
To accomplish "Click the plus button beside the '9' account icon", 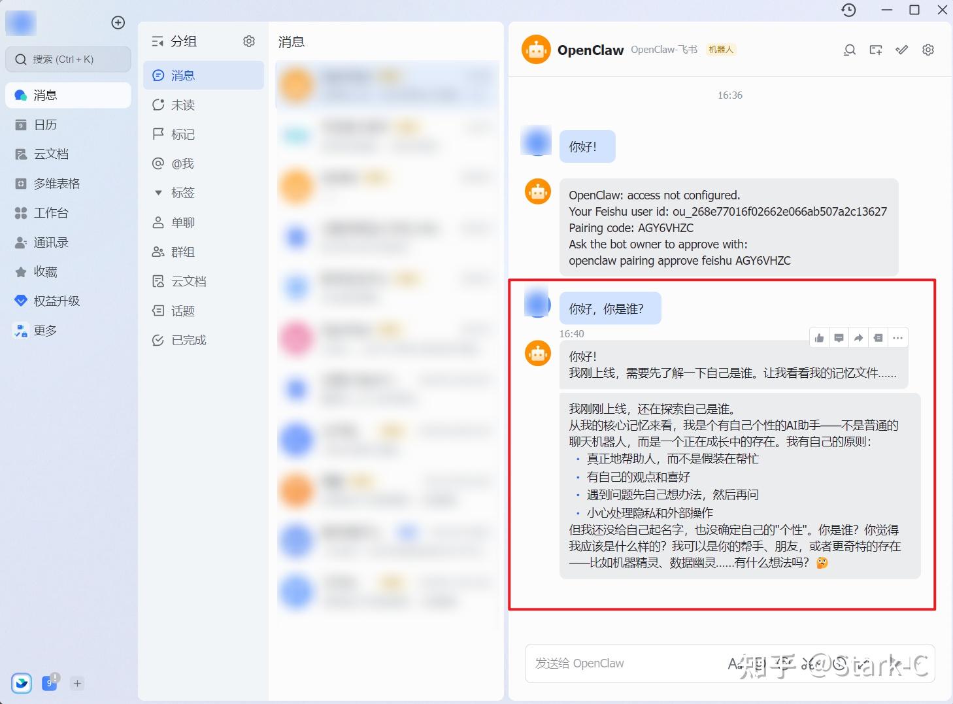I will [77, 683].
